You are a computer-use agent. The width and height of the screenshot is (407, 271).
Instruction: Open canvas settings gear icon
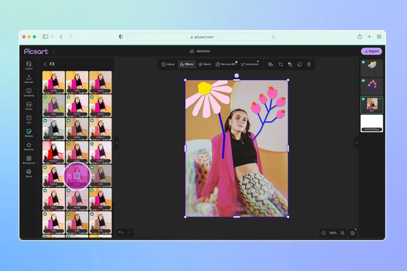click(x=353, y=233)
